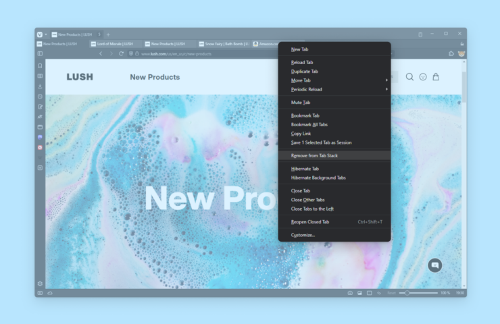Open the Translate panel

pyautogui.click(x=40, y=117)
